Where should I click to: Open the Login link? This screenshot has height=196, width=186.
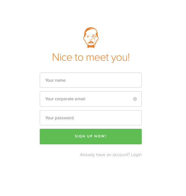[x=136, y=155]
